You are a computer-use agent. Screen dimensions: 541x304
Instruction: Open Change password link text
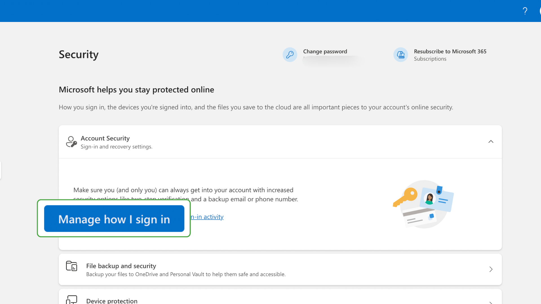[x=325, y=52]
